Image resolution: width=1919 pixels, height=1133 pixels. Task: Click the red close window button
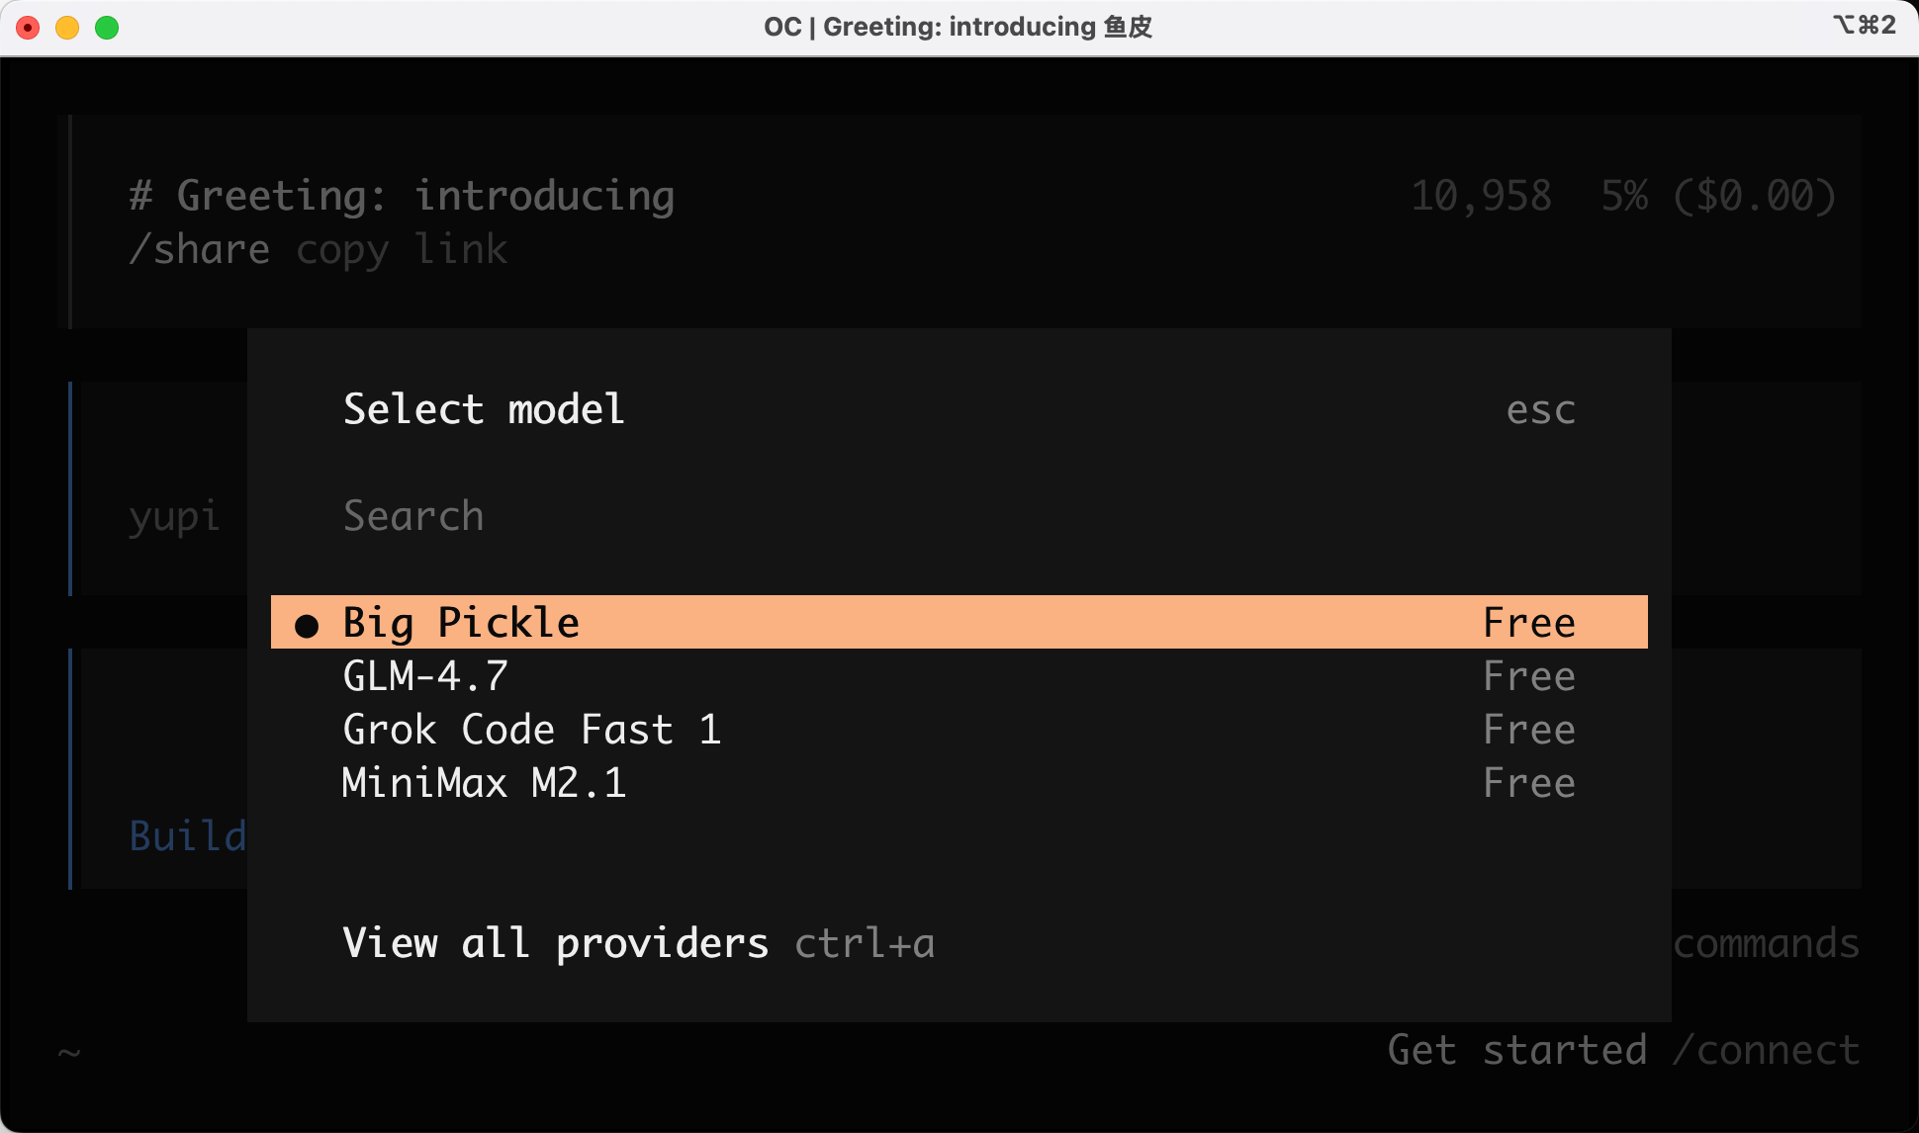(29, 28)
